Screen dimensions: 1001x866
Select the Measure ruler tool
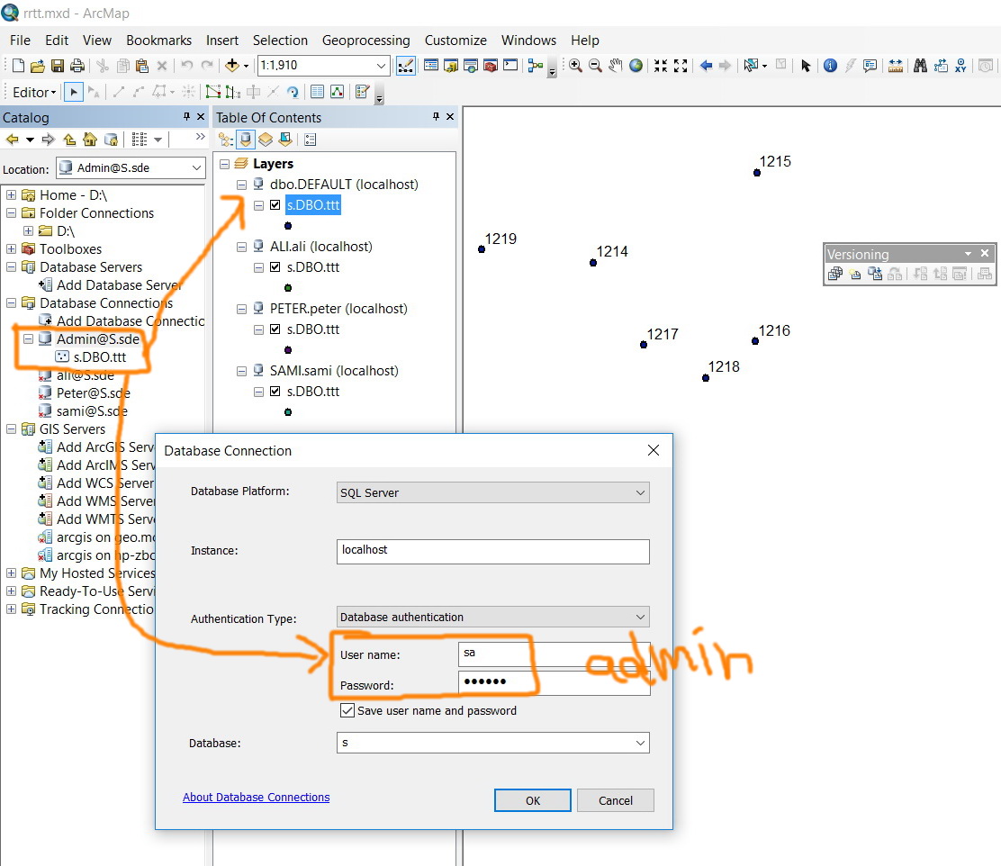(896, 65)
